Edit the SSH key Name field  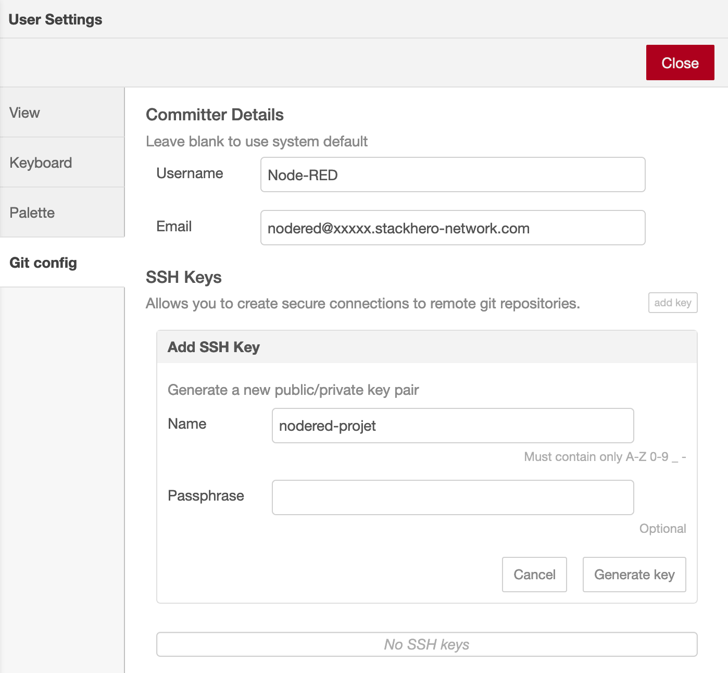pyautogui.click(x=453, y=426)
